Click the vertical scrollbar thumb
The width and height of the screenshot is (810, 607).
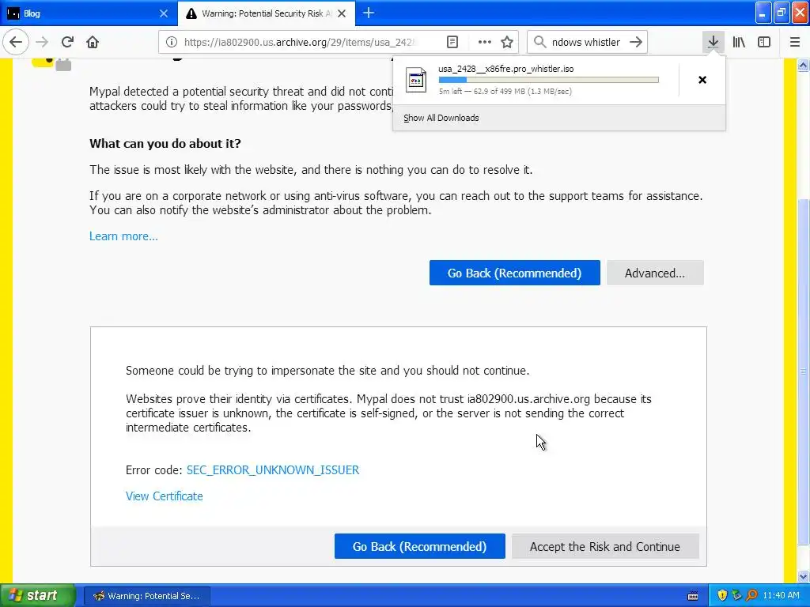(803, 371)
